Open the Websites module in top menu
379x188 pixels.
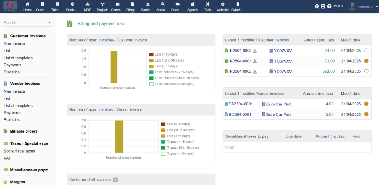click(x=222, y=6)
